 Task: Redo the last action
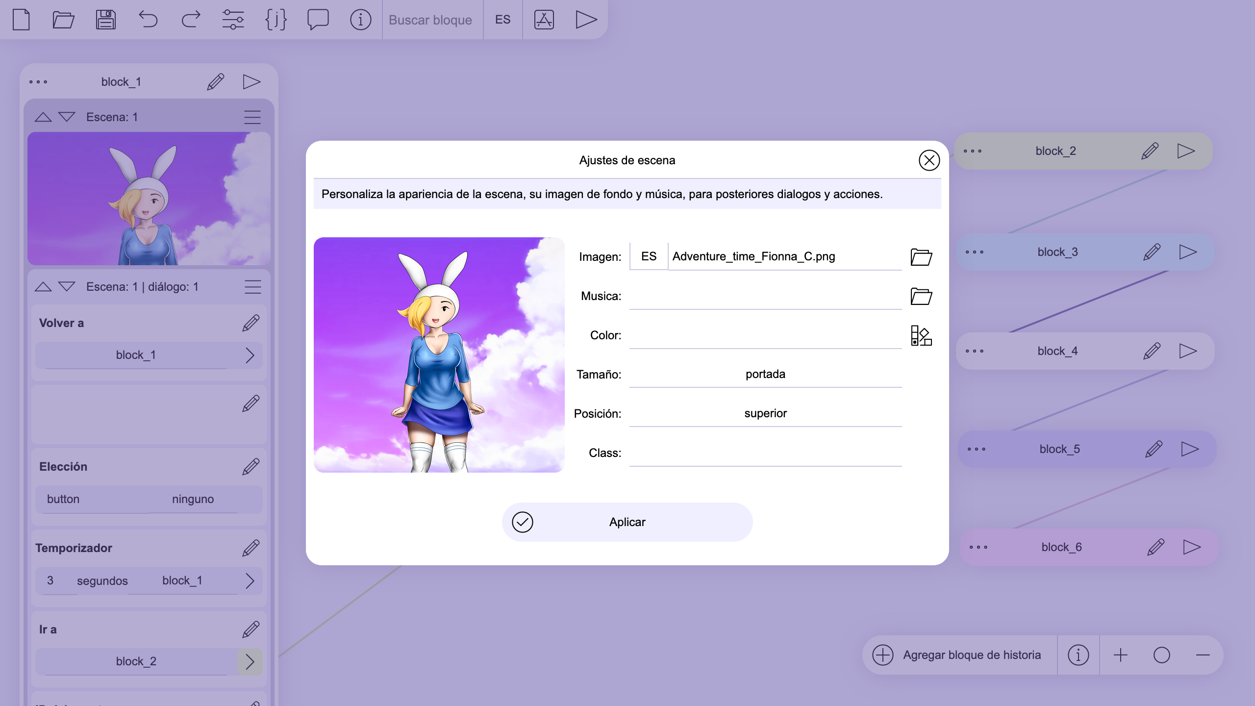tap(191, 20)
